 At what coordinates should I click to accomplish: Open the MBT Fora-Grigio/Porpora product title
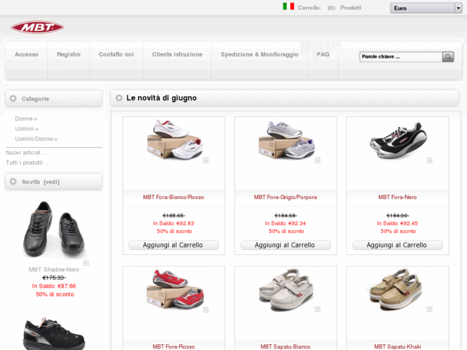coord(286,197)
